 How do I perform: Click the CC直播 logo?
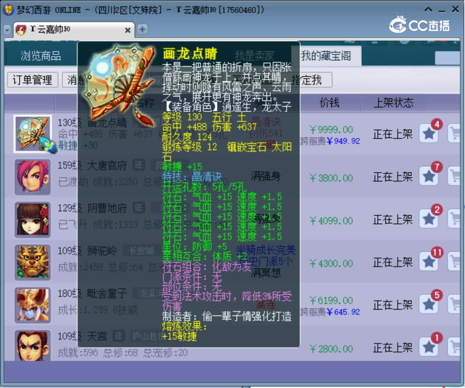pyautogui.click(x=420, y=25)
